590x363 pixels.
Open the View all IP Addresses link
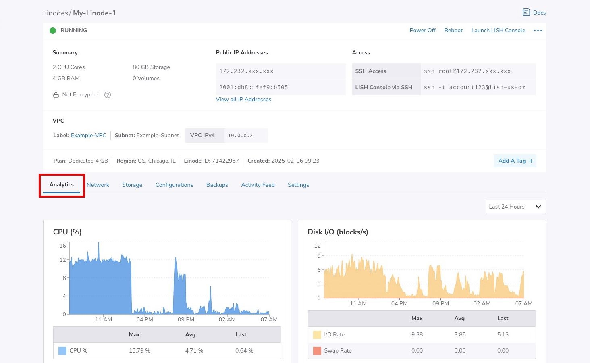coord(243,100)
